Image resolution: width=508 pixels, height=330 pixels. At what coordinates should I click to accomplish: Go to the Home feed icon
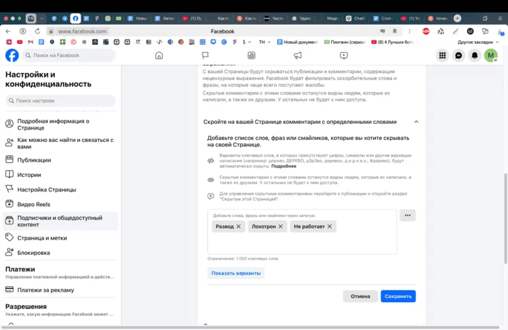tap(159, 56)
